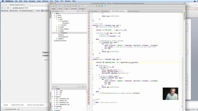The height and width of the screenshot is (111, 198).
Task: Click the server breadcrumb in navigation bar
Action: click(x=60, y=9)
